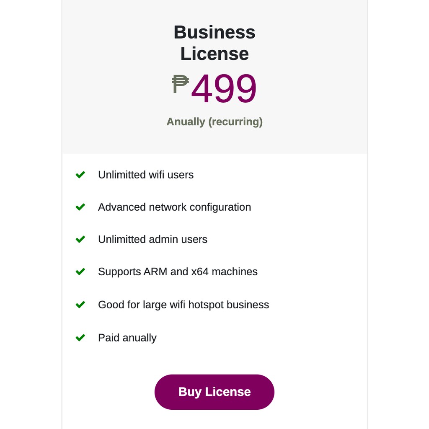Viewport: 429px width, 429px height.
Task: Select the Unlimitted admin users feature row
Action: pos(152,239)
